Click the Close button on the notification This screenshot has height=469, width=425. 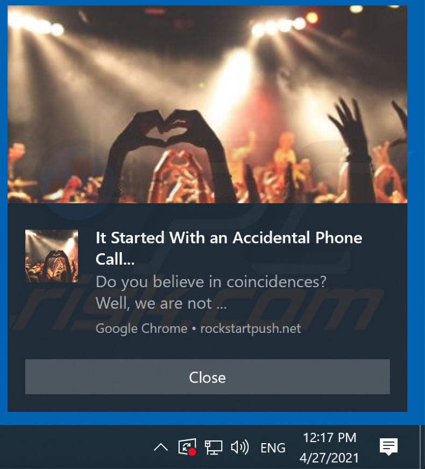tap(207, 376)
